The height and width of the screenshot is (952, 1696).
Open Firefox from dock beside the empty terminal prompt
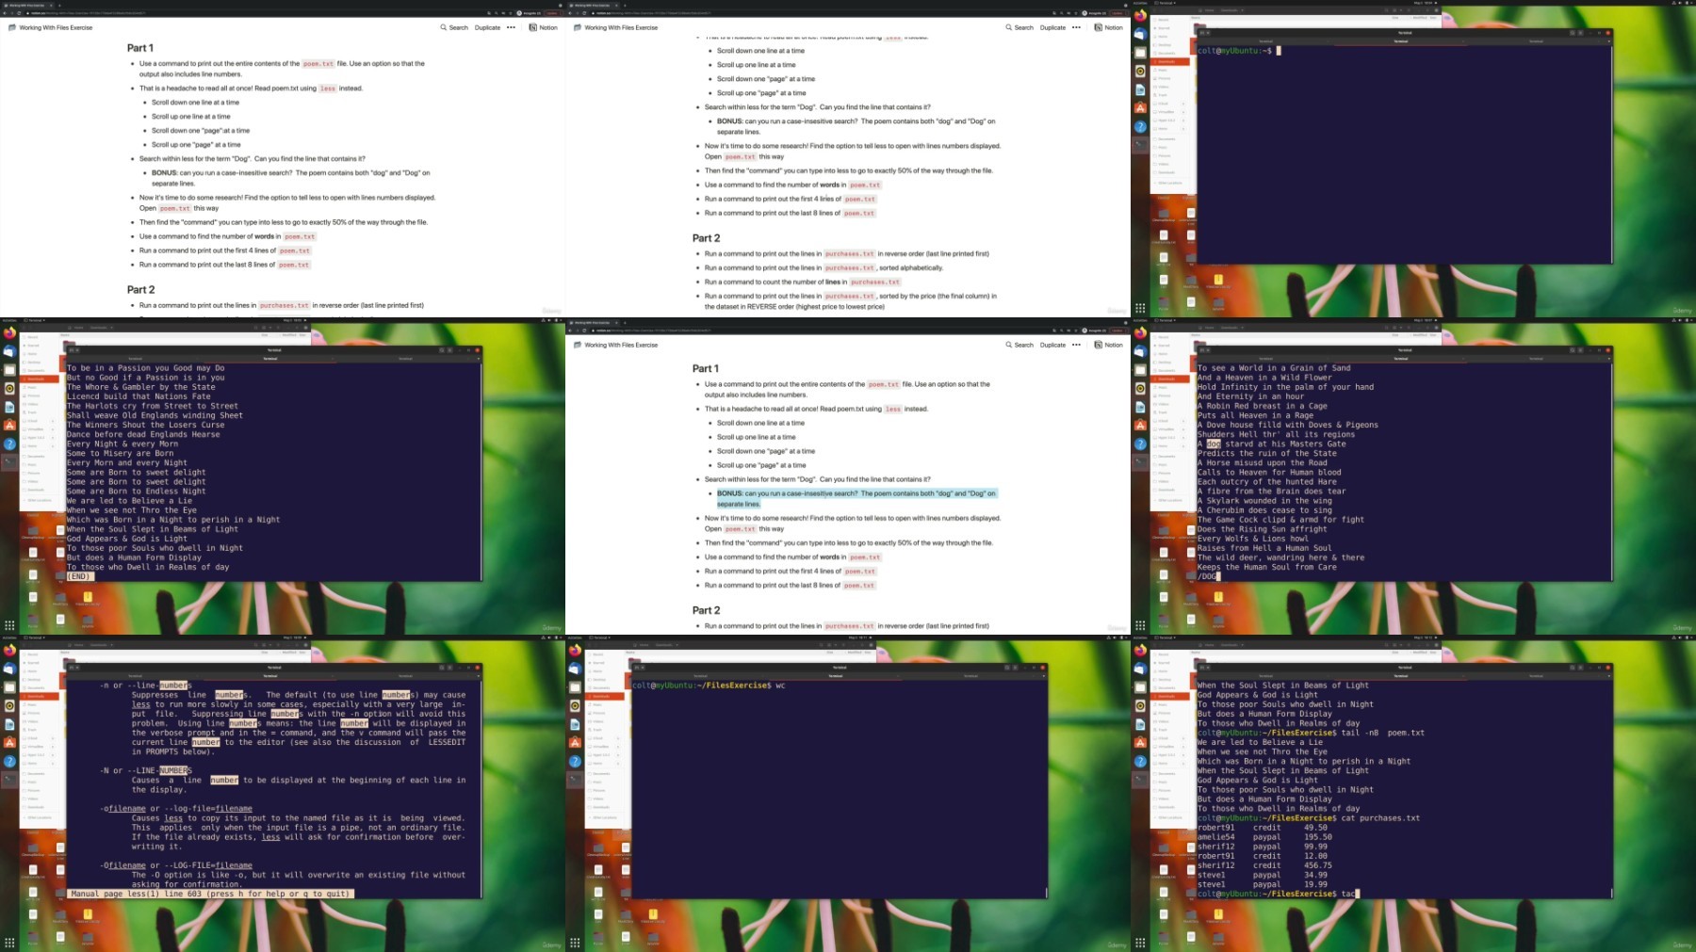pyautogui.click(x=1140, y=16)
